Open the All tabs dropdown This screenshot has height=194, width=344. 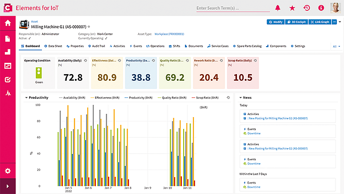point(336,46)
